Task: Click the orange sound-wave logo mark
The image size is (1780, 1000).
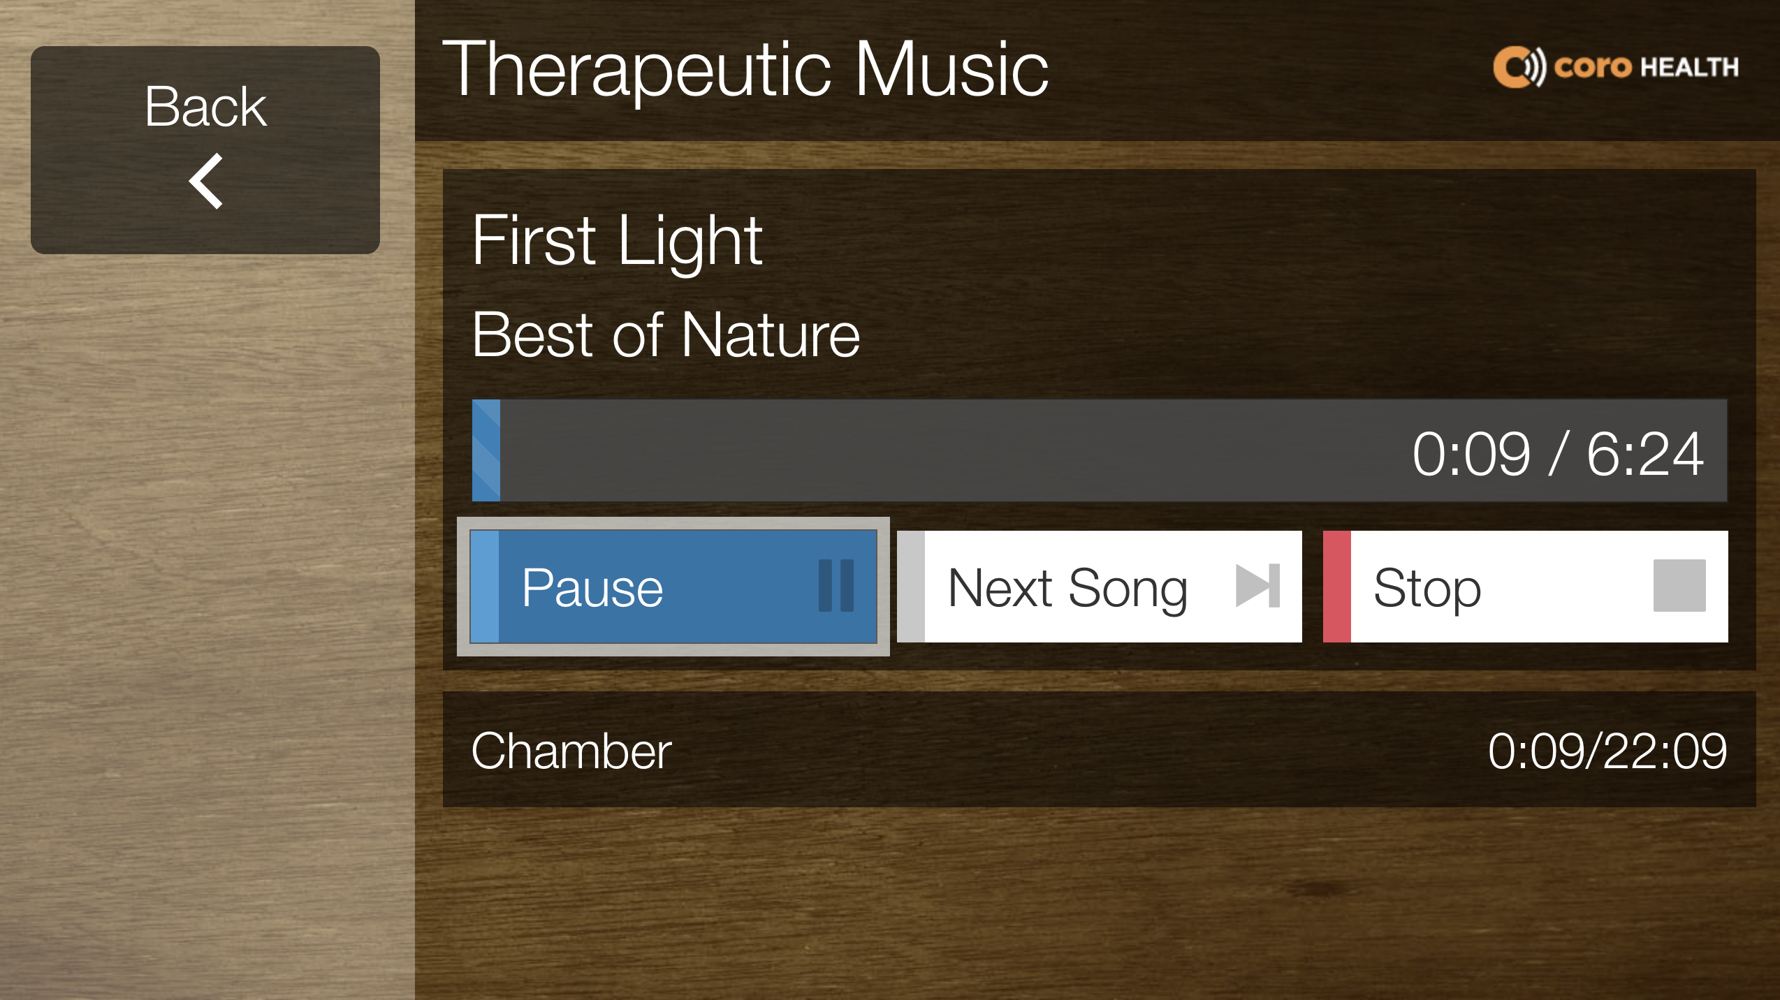Action: pyautogui.click(x=1519, y=68)
